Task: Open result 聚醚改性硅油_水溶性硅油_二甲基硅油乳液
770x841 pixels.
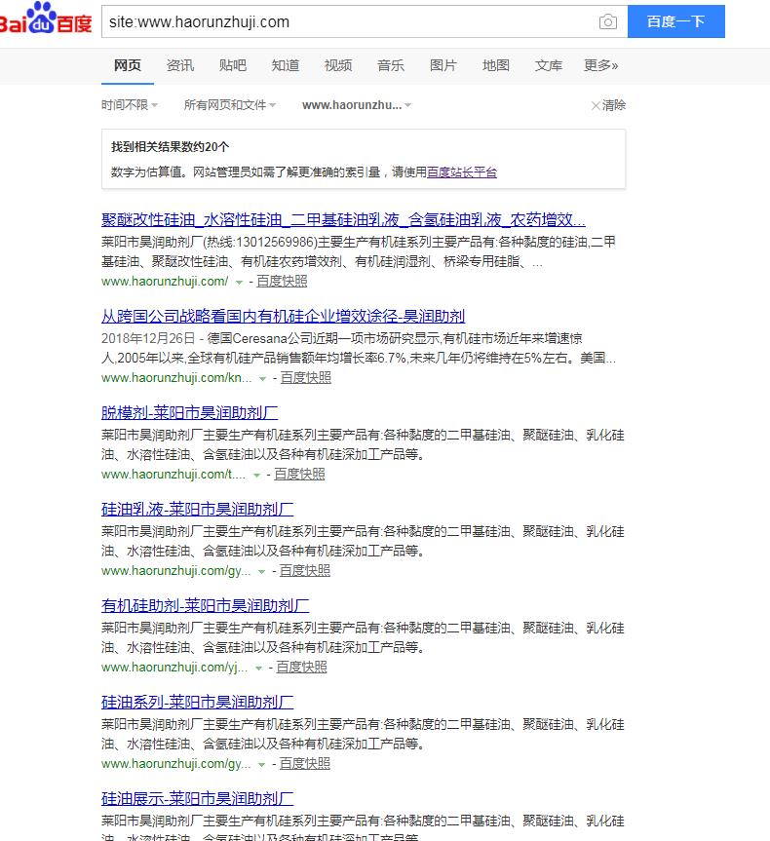Action: [343, 220]
